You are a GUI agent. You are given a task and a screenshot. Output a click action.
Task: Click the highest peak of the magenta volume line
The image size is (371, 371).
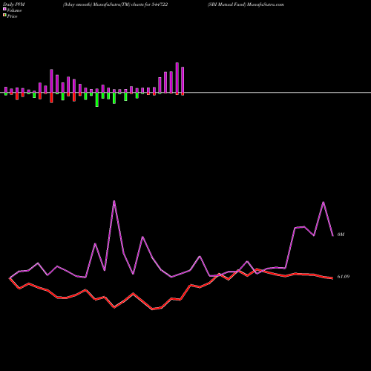pyautogui.click(x=114, y=201)
